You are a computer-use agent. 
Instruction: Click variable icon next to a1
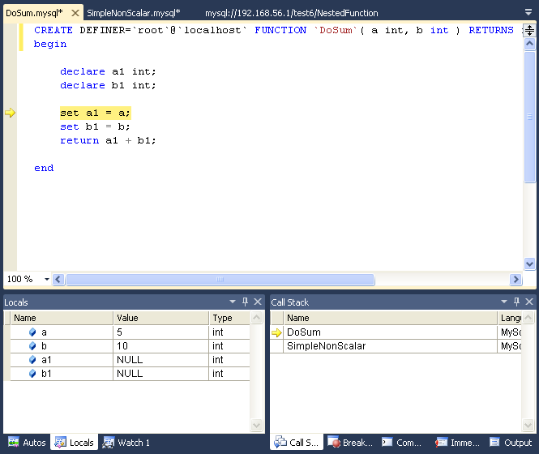pos(32,360)
